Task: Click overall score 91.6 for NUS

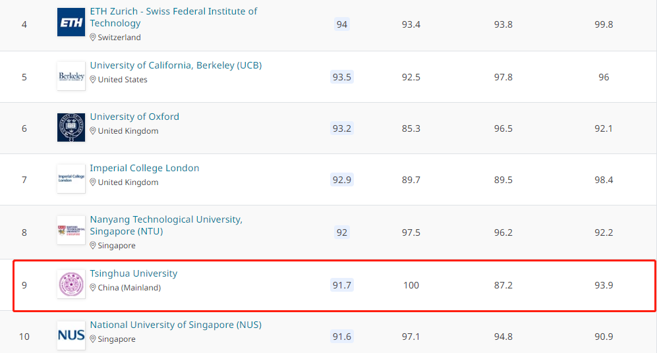Action: (x=342, y=337)
